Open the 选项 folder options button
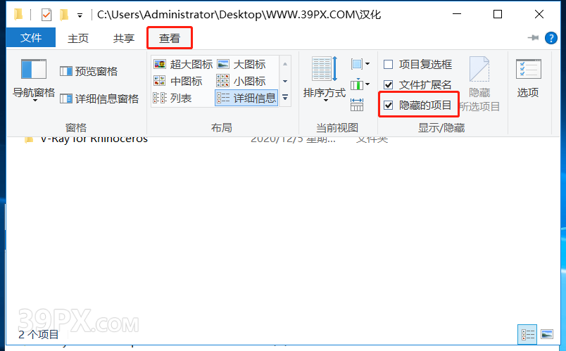566x351 pixels. 528,79
